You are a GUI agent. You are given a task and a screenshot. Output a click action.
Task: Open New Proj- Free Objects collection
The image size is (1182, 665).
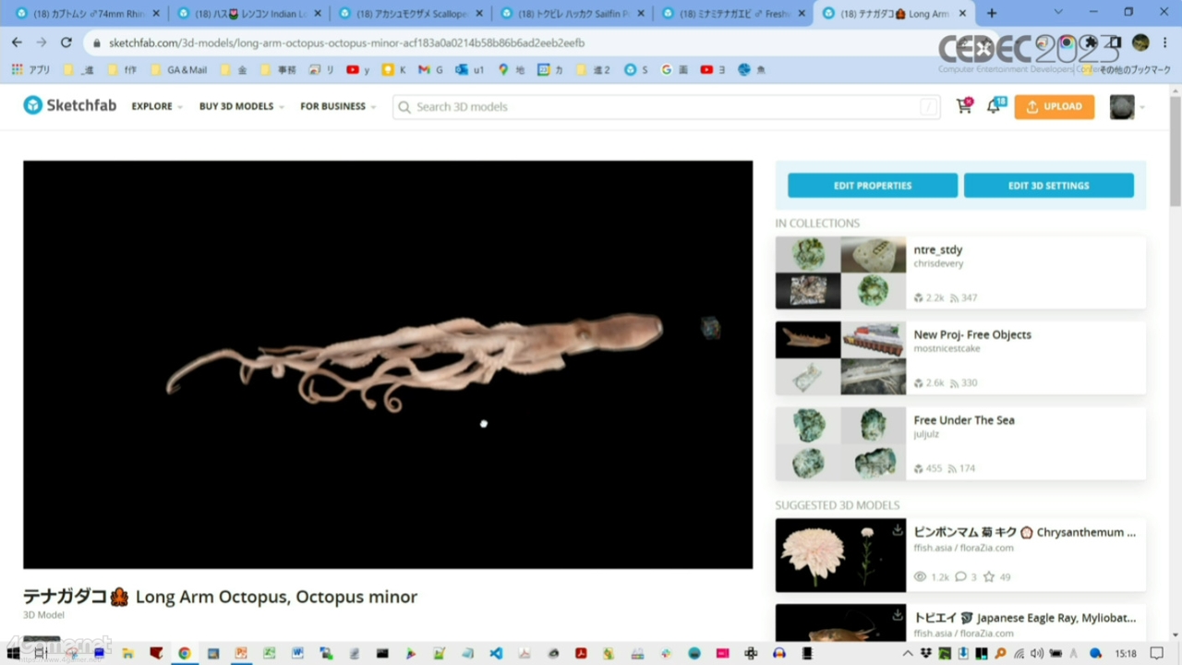tap(960, 357)
